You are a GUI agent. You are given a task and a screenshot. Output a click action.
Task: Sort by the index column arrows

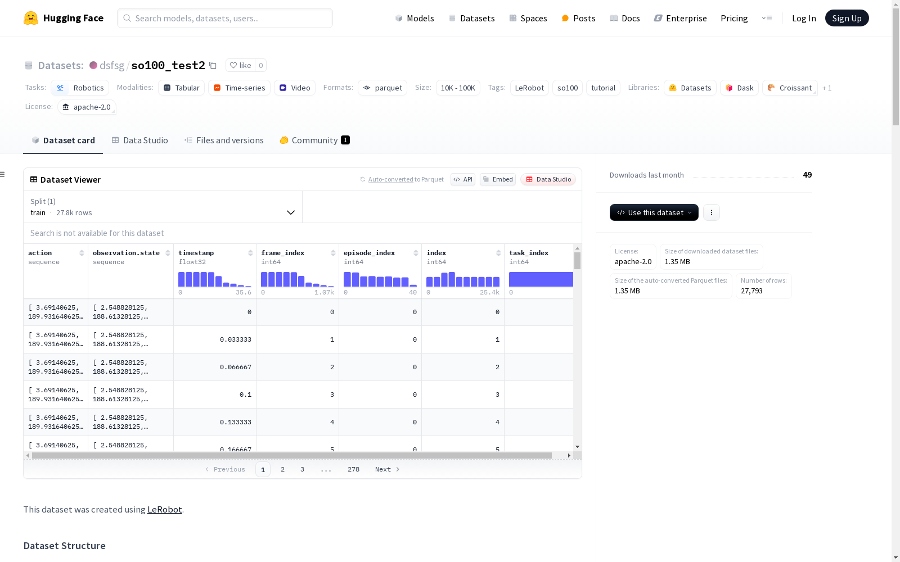click(x=498, y=253)
